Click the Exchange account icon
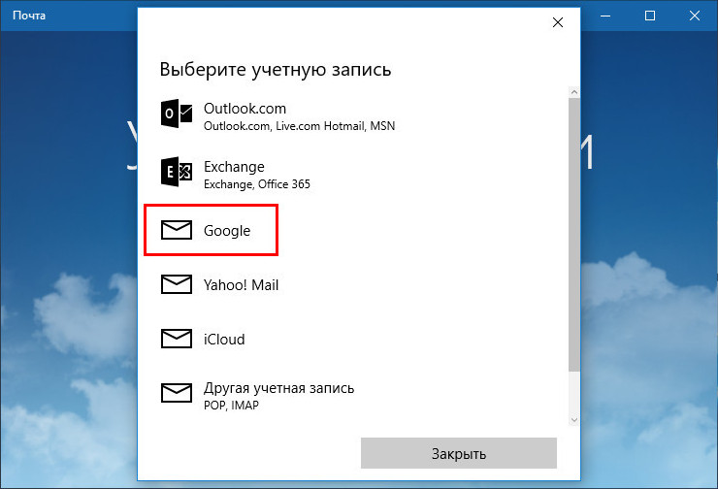 point(177,172)
